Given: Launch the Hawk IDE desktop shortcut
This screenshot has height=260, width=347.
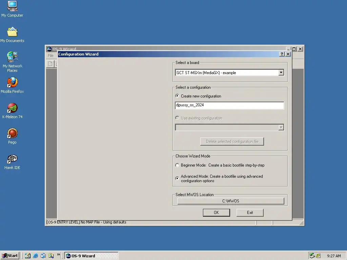Looking at the screenshot, I should coord(12,161).
